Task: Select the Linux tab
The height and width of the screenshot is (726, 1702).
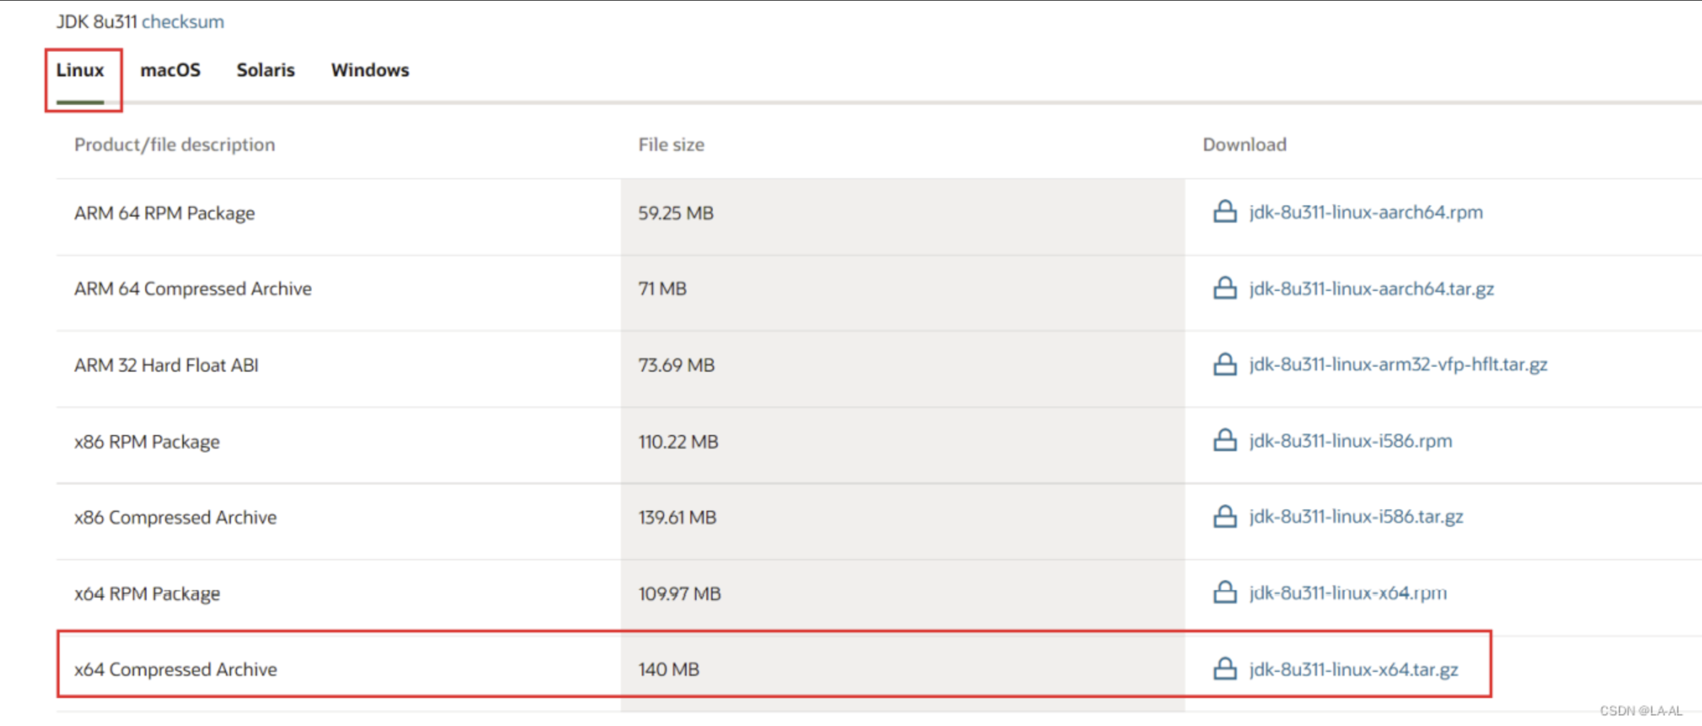Action: pos(80,70)
